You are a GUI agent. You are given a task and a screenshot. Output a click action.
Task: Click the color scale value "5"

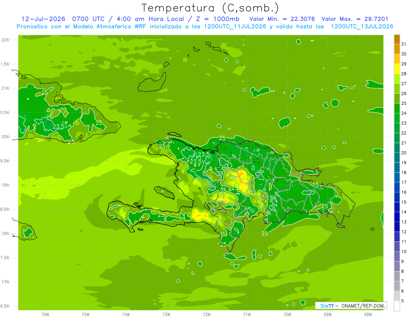[x=403, y=301]
